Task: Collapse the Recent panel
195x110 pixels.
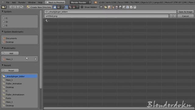Action: (x=2, y=65)
